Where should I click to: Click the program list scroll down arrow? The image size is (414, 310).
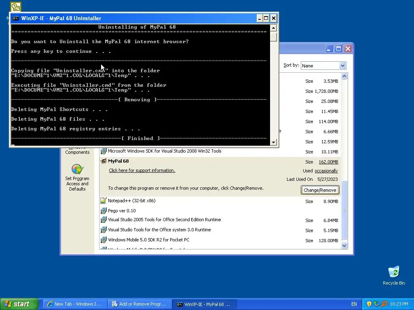point(344,245)
